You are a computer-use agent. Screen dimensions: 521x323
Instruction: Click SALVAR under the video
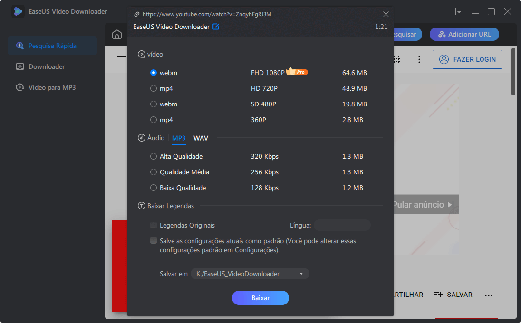click(453, 294)
